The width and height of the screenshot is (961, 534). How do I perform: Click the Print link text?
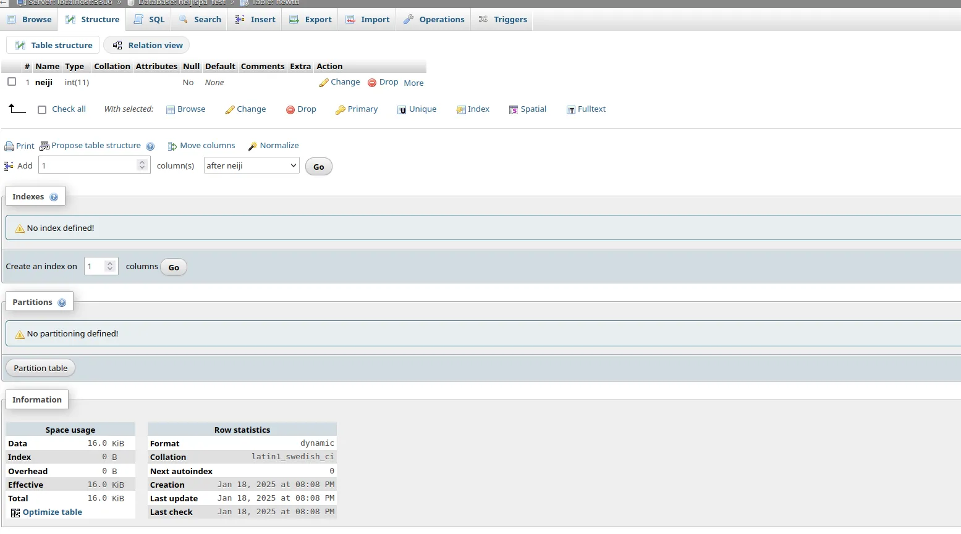point(25,146)
